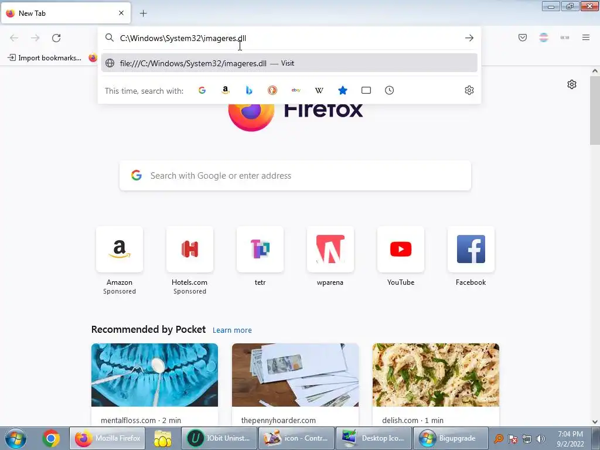Viewport: 600px width, 450px height.
Task: Open thepennyhoarder.com envelopes article
Action: point(295,385)
